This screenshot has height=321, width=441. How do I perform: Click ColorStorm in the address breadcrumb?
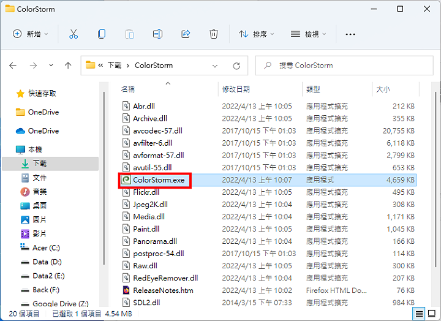coord(154,66)
